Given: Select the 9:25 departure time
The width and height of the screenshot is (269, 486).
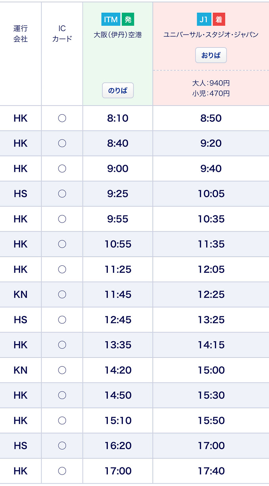Looking at the screenshot, I should (118, 194).
